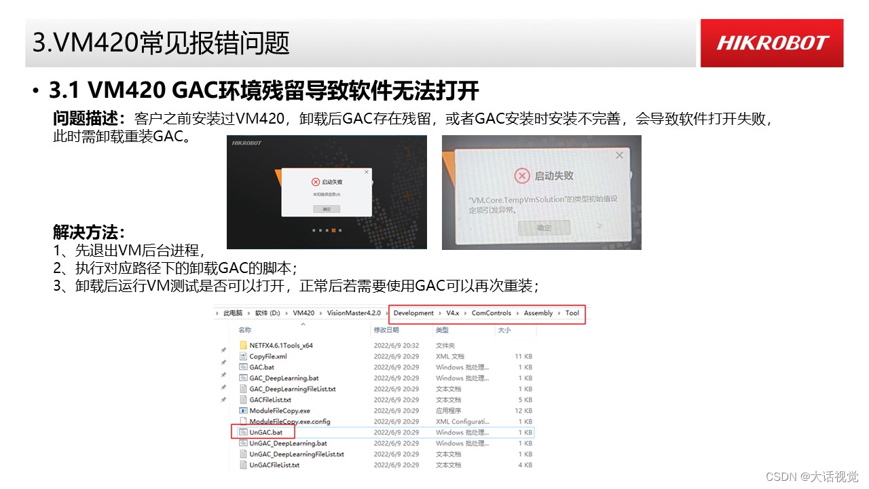The width and height of the screenshot is (869, 489).
Task: Expand chevron after V4.x in breadcrumb
Action: click(466, 313)
